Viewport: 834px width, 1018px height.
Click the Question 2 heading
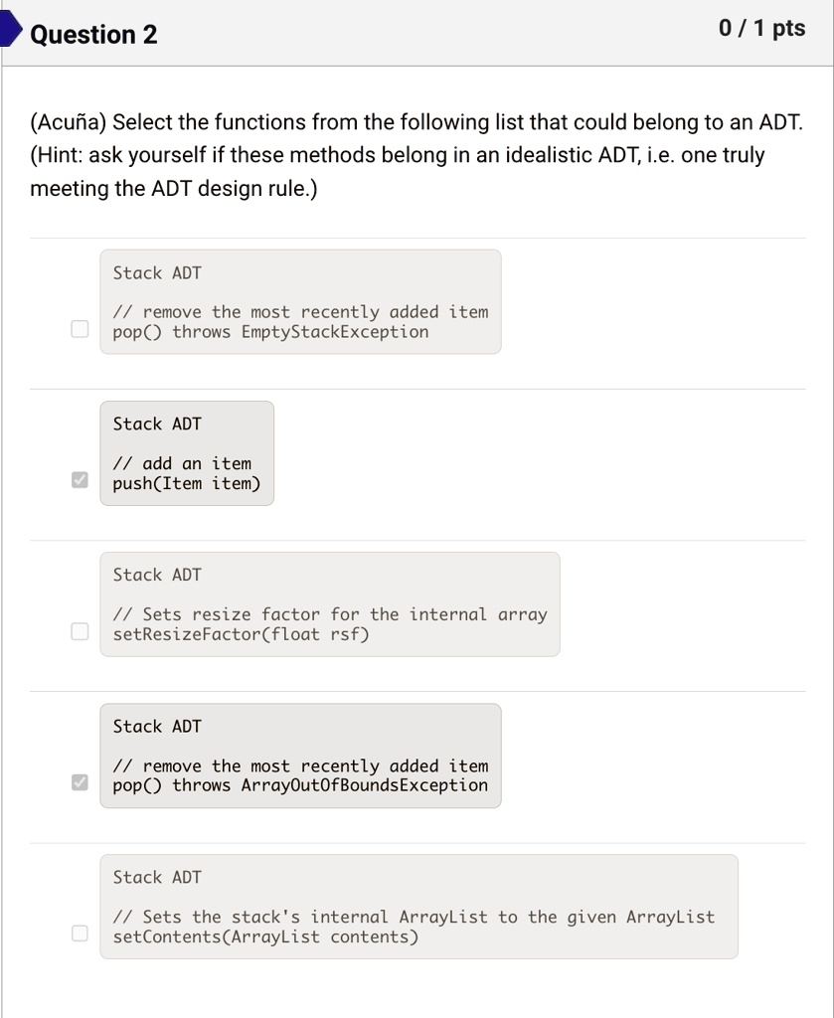pyautogui.click(x=92, y=35)
